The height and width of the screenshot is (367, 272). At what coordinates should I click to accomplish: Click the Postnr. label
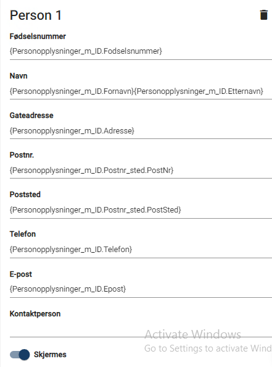[x=22, y=155]
